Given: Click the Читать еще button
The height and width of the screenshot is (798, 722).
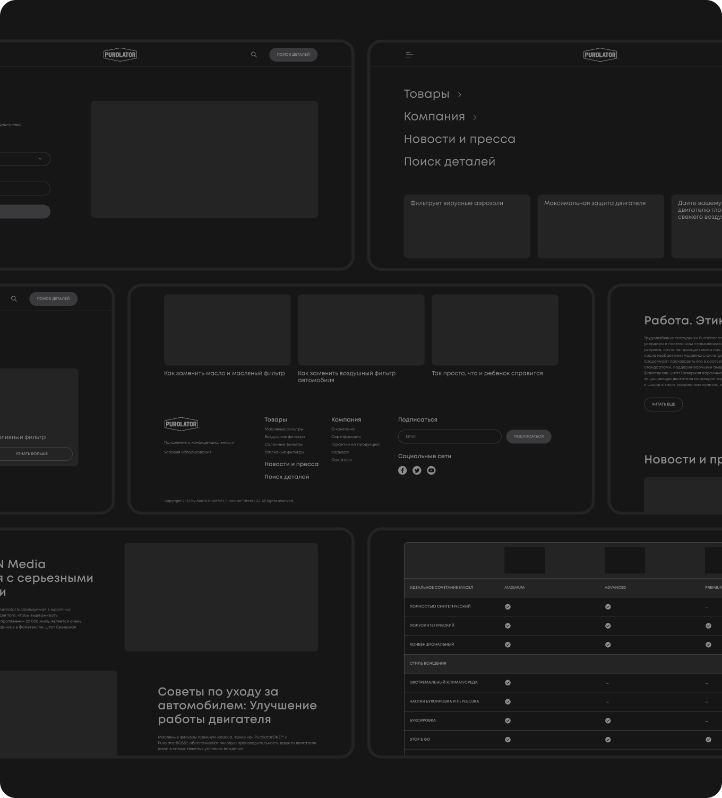Looking at the screenshot, I should [663, 404].
